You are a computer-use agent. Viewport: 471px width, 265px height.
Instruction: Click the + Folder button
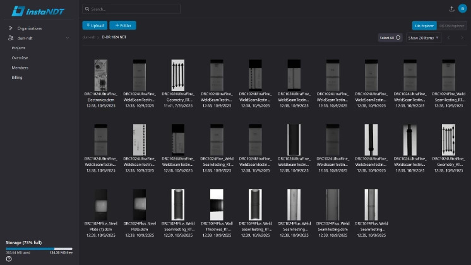click(122, 25)
